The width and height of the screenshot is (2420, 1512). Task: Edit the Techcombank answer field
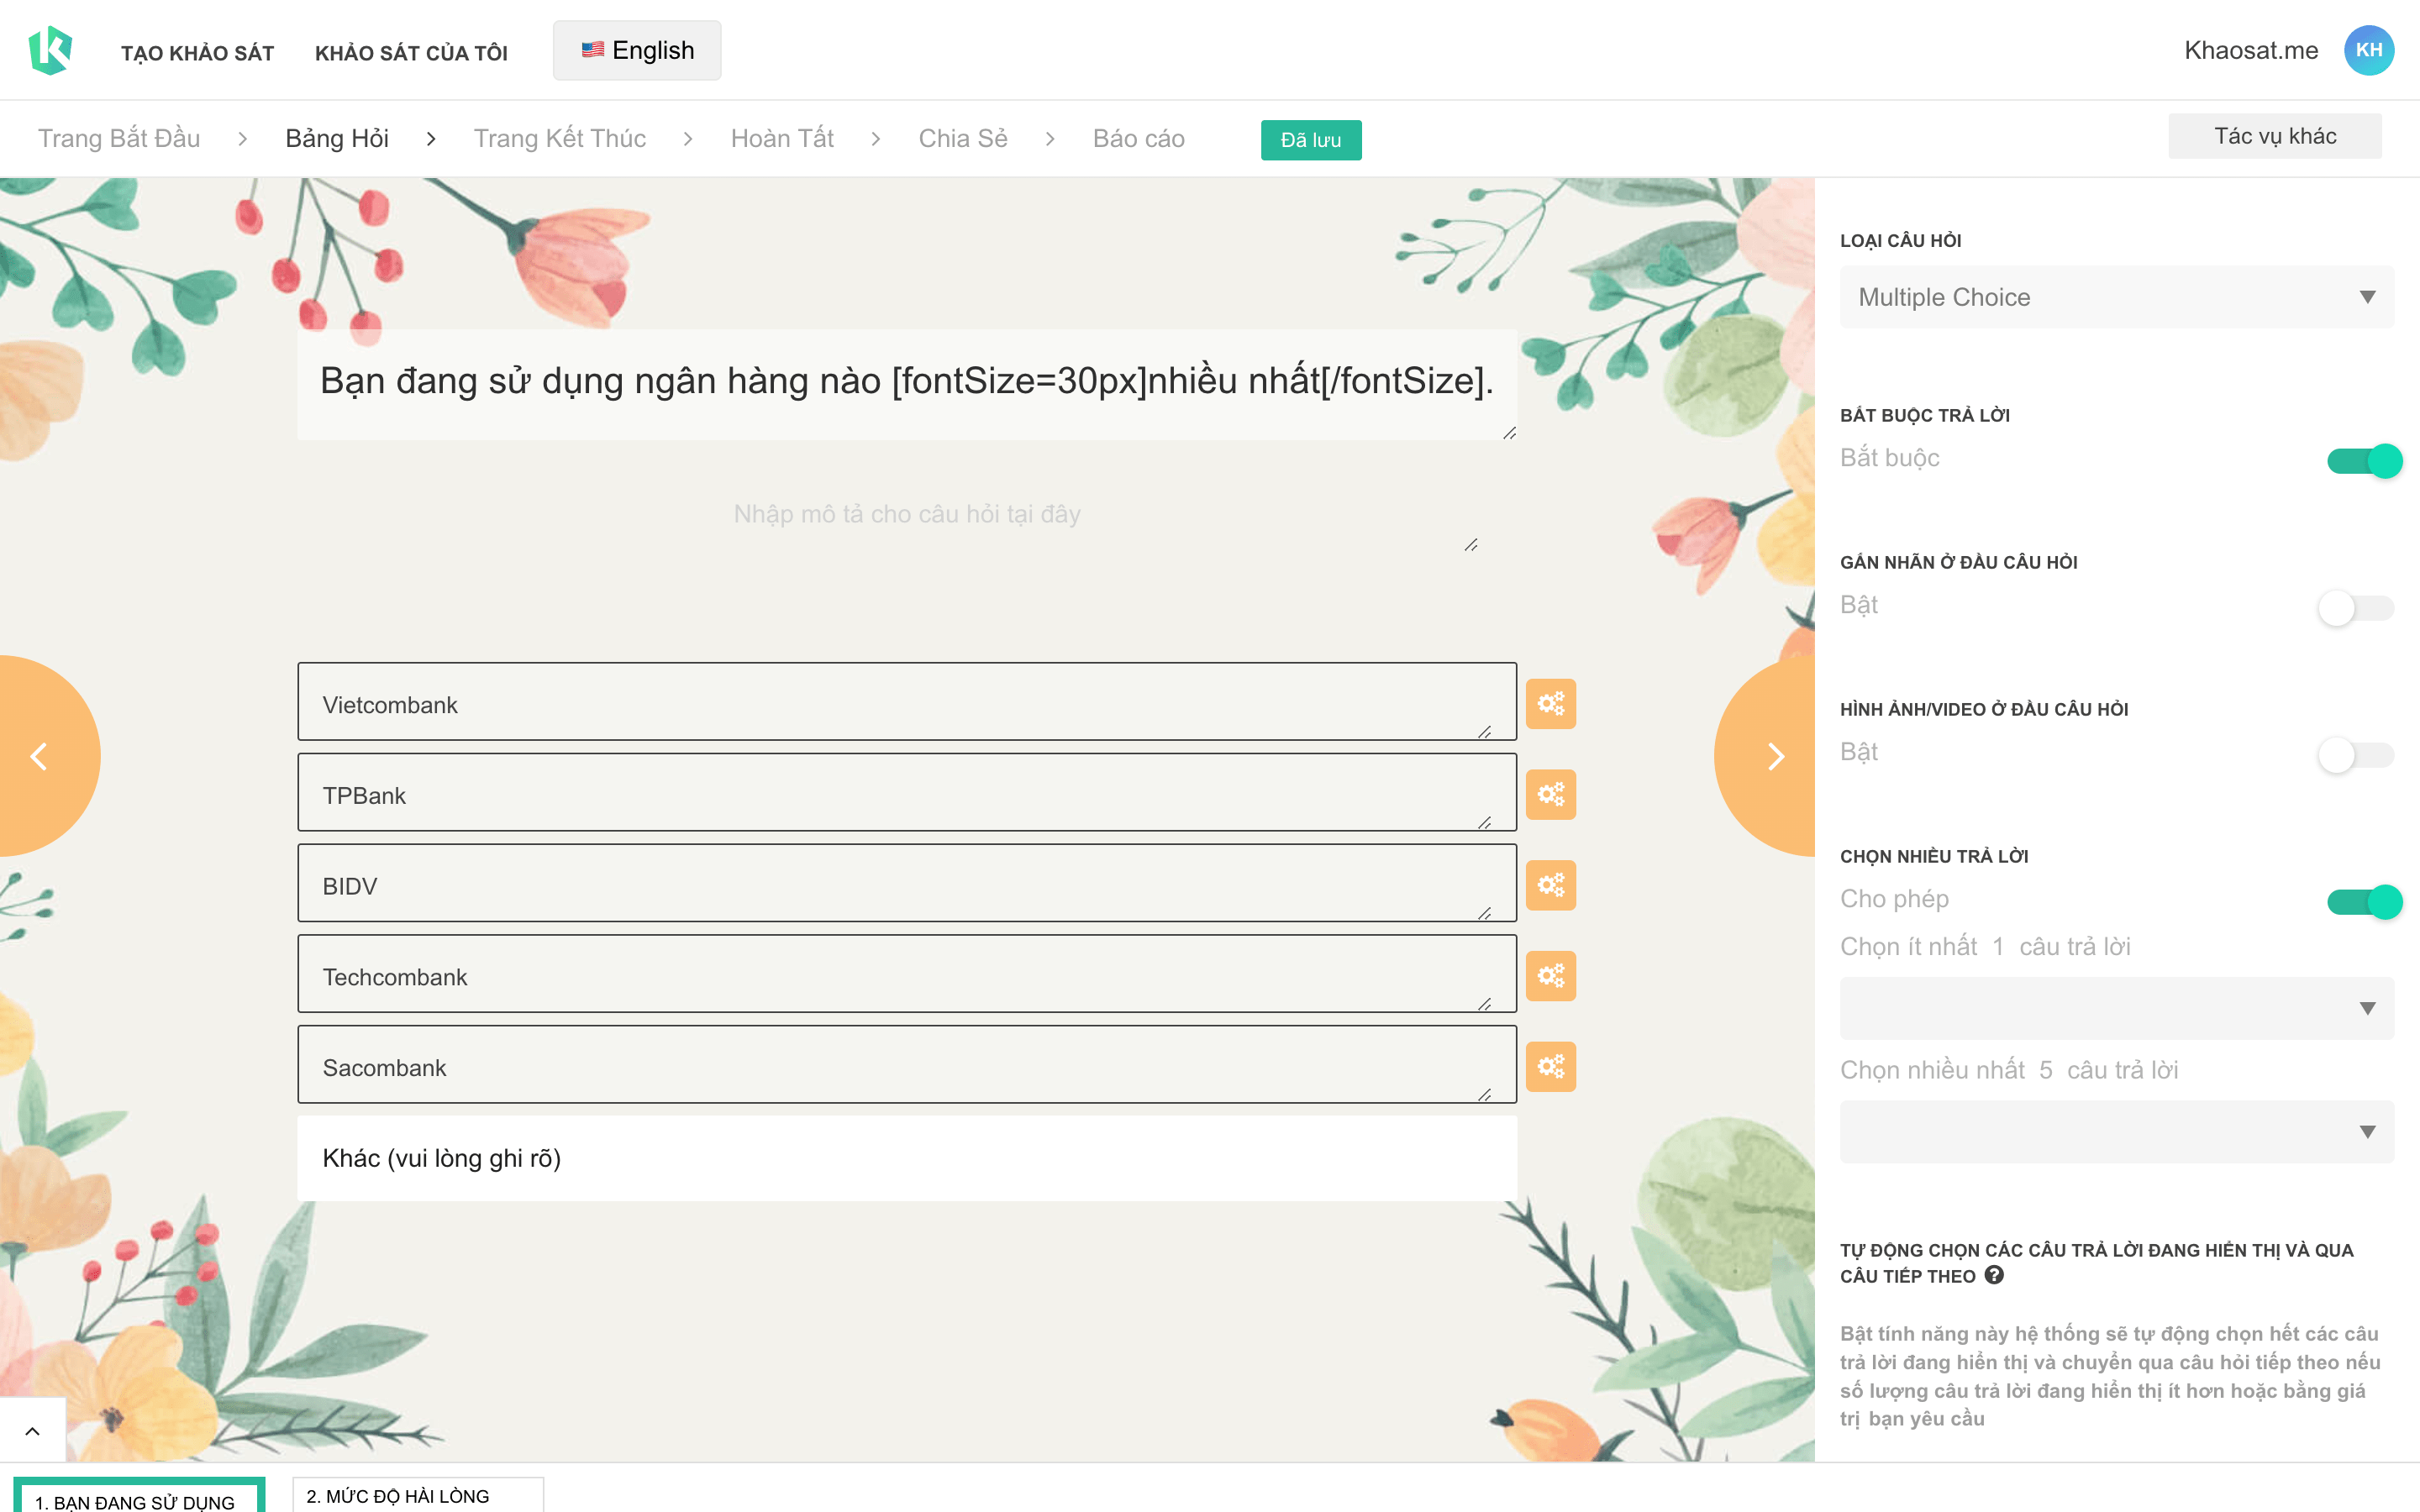coord(907,974)
